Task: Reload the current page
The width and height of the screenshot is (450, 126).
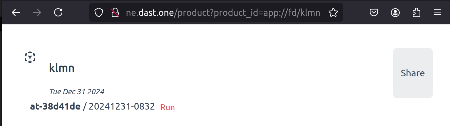Action: (x=58, y=13)
